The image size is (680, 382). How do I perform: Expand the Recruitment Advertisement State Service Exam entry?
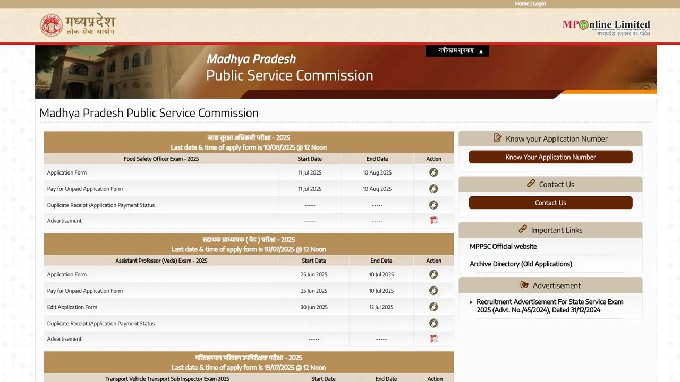[x=471, y=302]
